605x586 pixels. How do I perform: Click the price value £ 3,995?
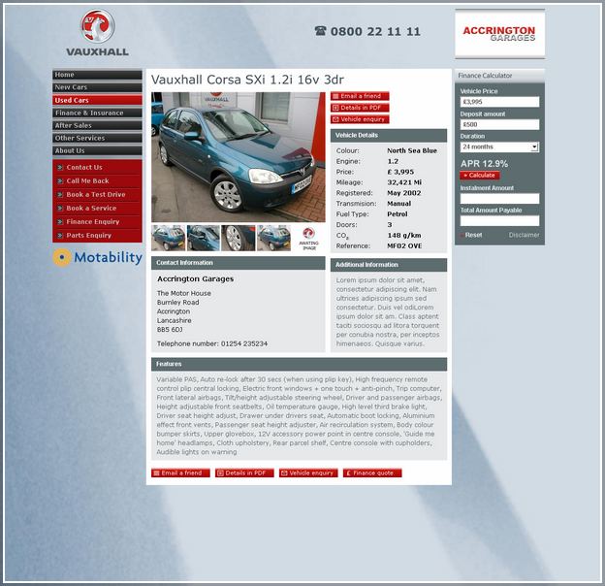(x=400, y=172)
